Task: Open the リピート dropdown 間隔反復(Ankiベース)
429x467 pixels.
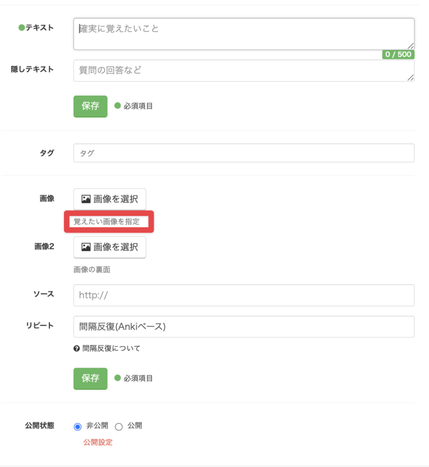Action: pos(243,326)
